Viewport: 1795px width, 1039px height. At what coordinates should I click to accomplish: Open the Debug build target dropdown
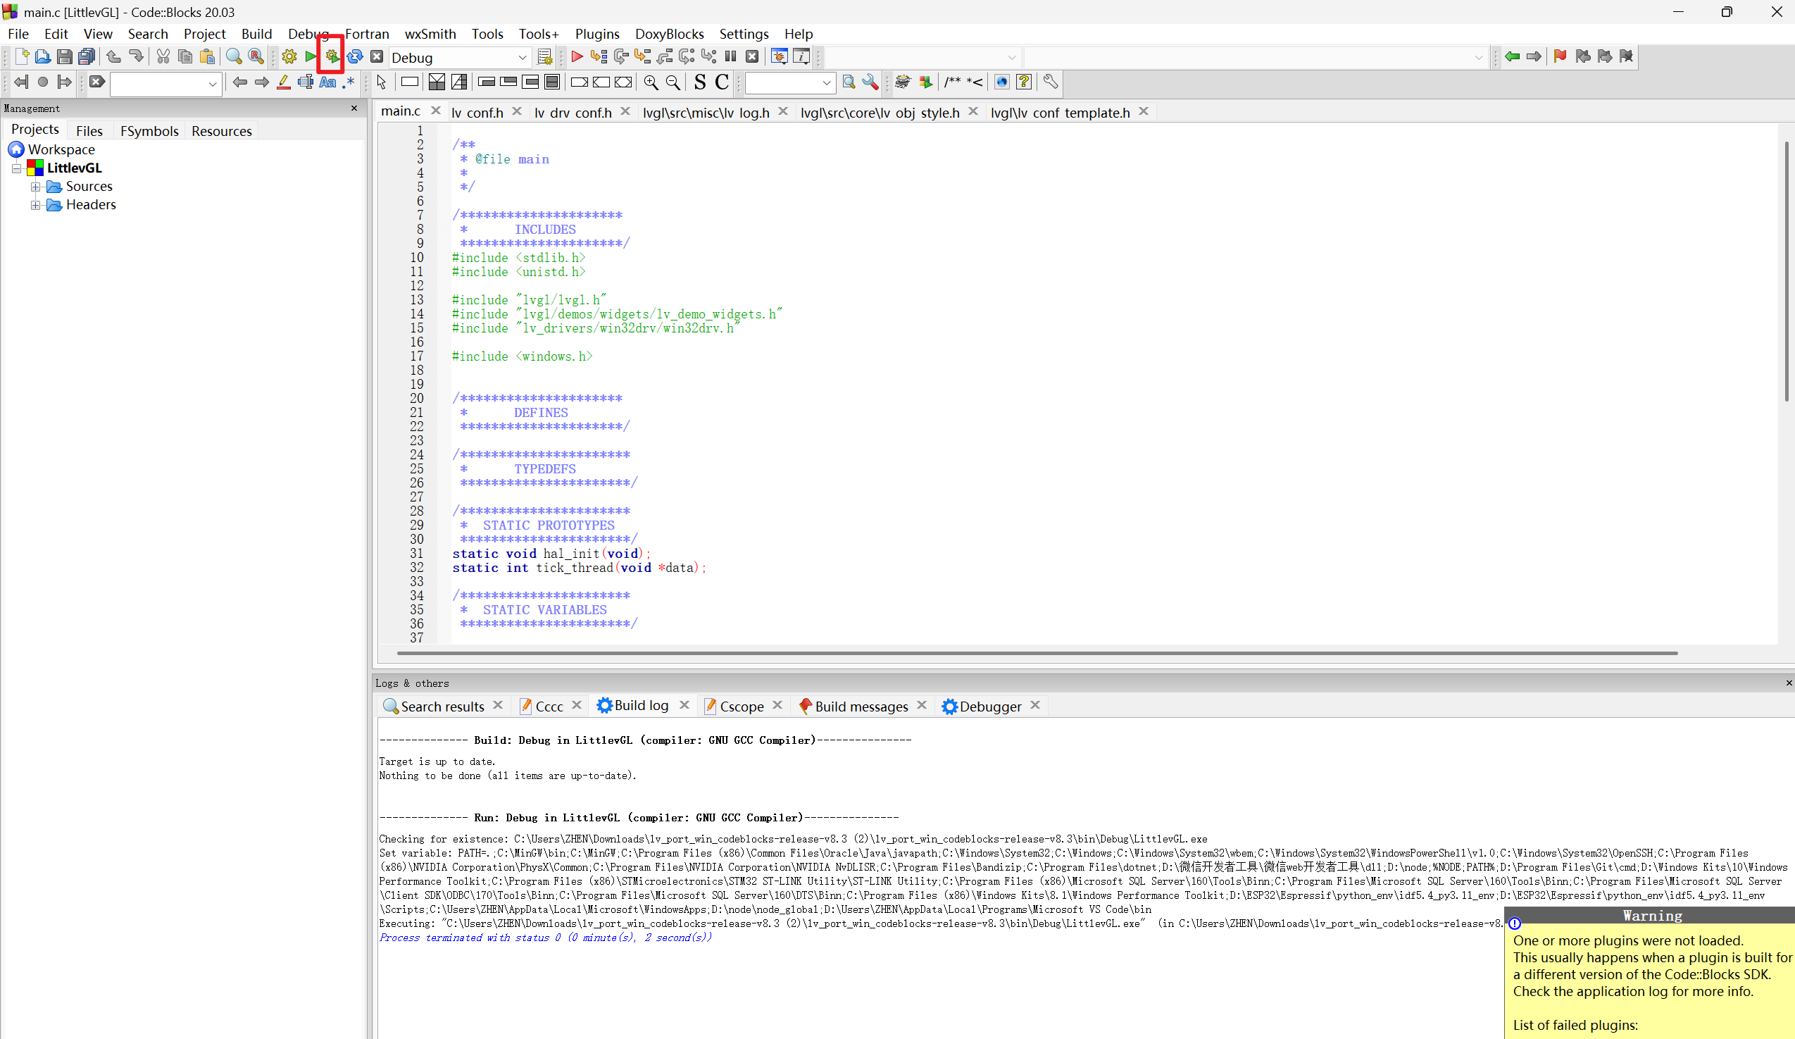(522, 58)
